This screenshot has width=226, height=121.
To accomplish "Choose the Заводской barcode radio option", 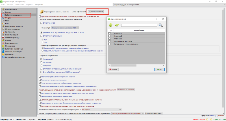I will pos(41,65).
